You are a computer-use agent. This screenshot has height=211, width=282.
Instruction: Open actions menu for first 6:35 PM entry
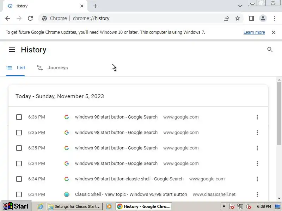point(257,133)
